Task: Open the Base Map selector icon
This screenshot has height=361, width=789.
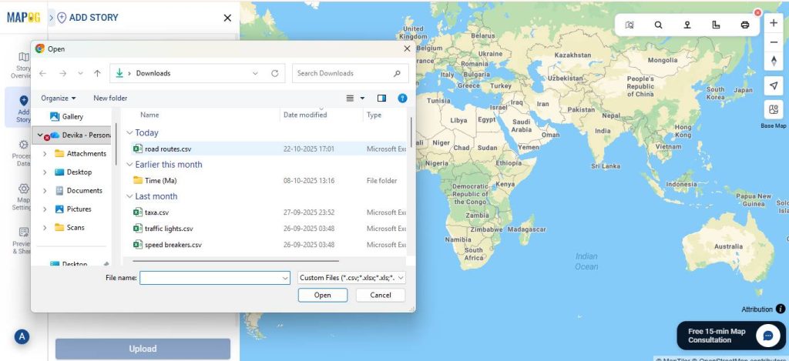Action: (774, 109)
